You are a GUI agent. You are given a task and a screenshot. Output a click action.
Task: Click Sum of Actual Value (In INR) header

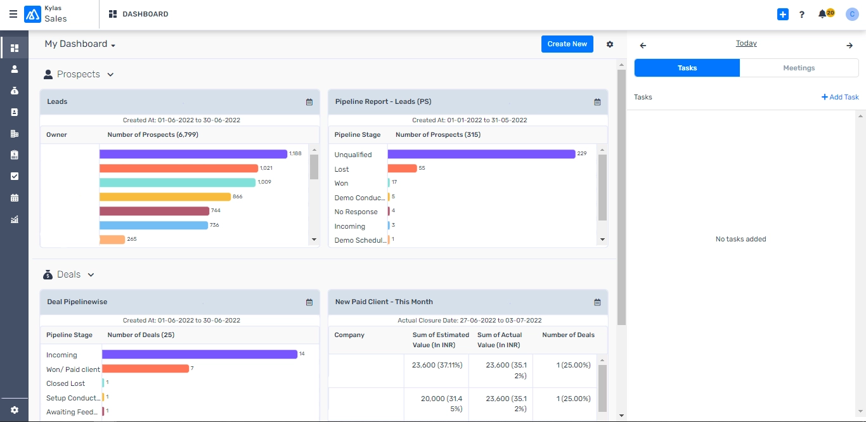[x=500, y=340]
